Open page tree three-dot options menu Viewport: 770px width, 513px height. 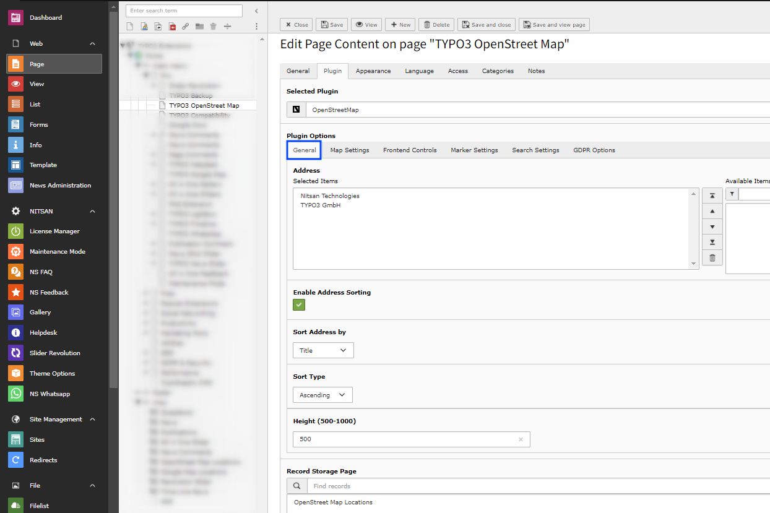point(257,27)
